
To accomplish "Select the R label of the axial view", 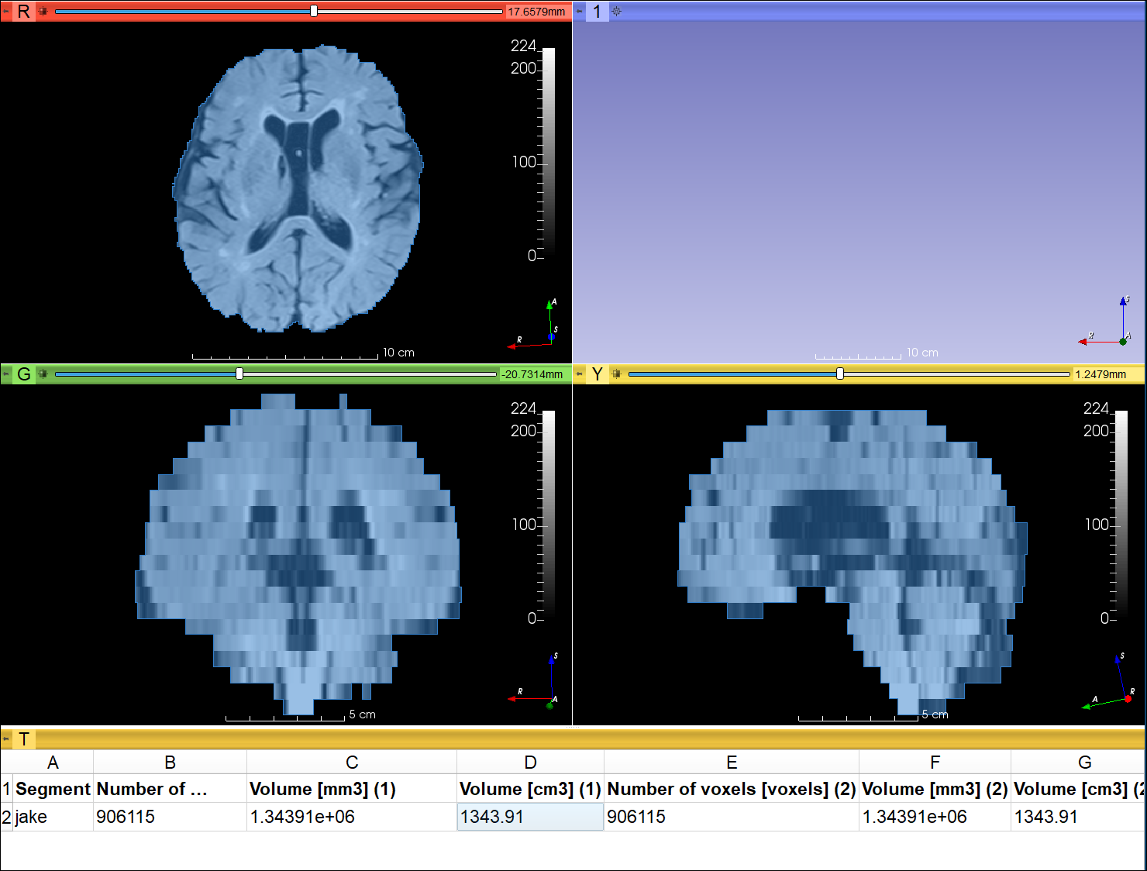I will (x=22, y=11).
